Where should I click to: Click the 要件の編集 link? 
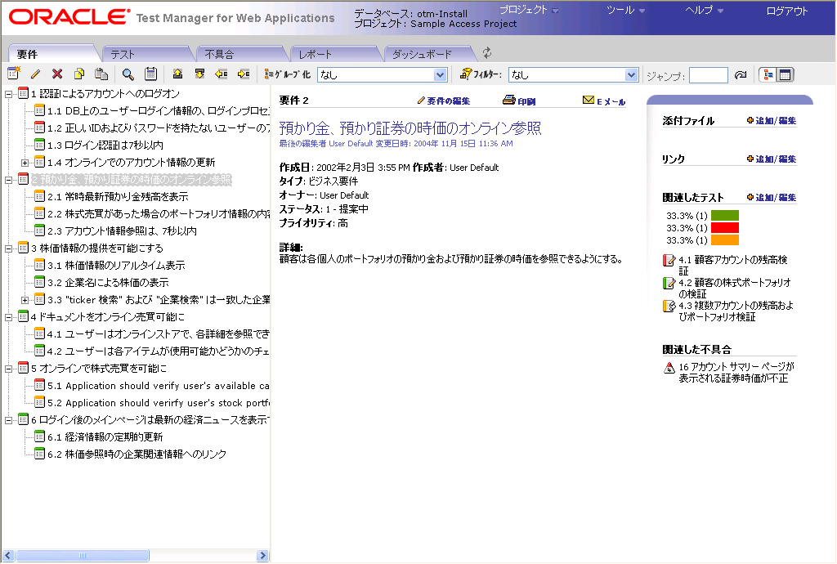click(449, 101)
